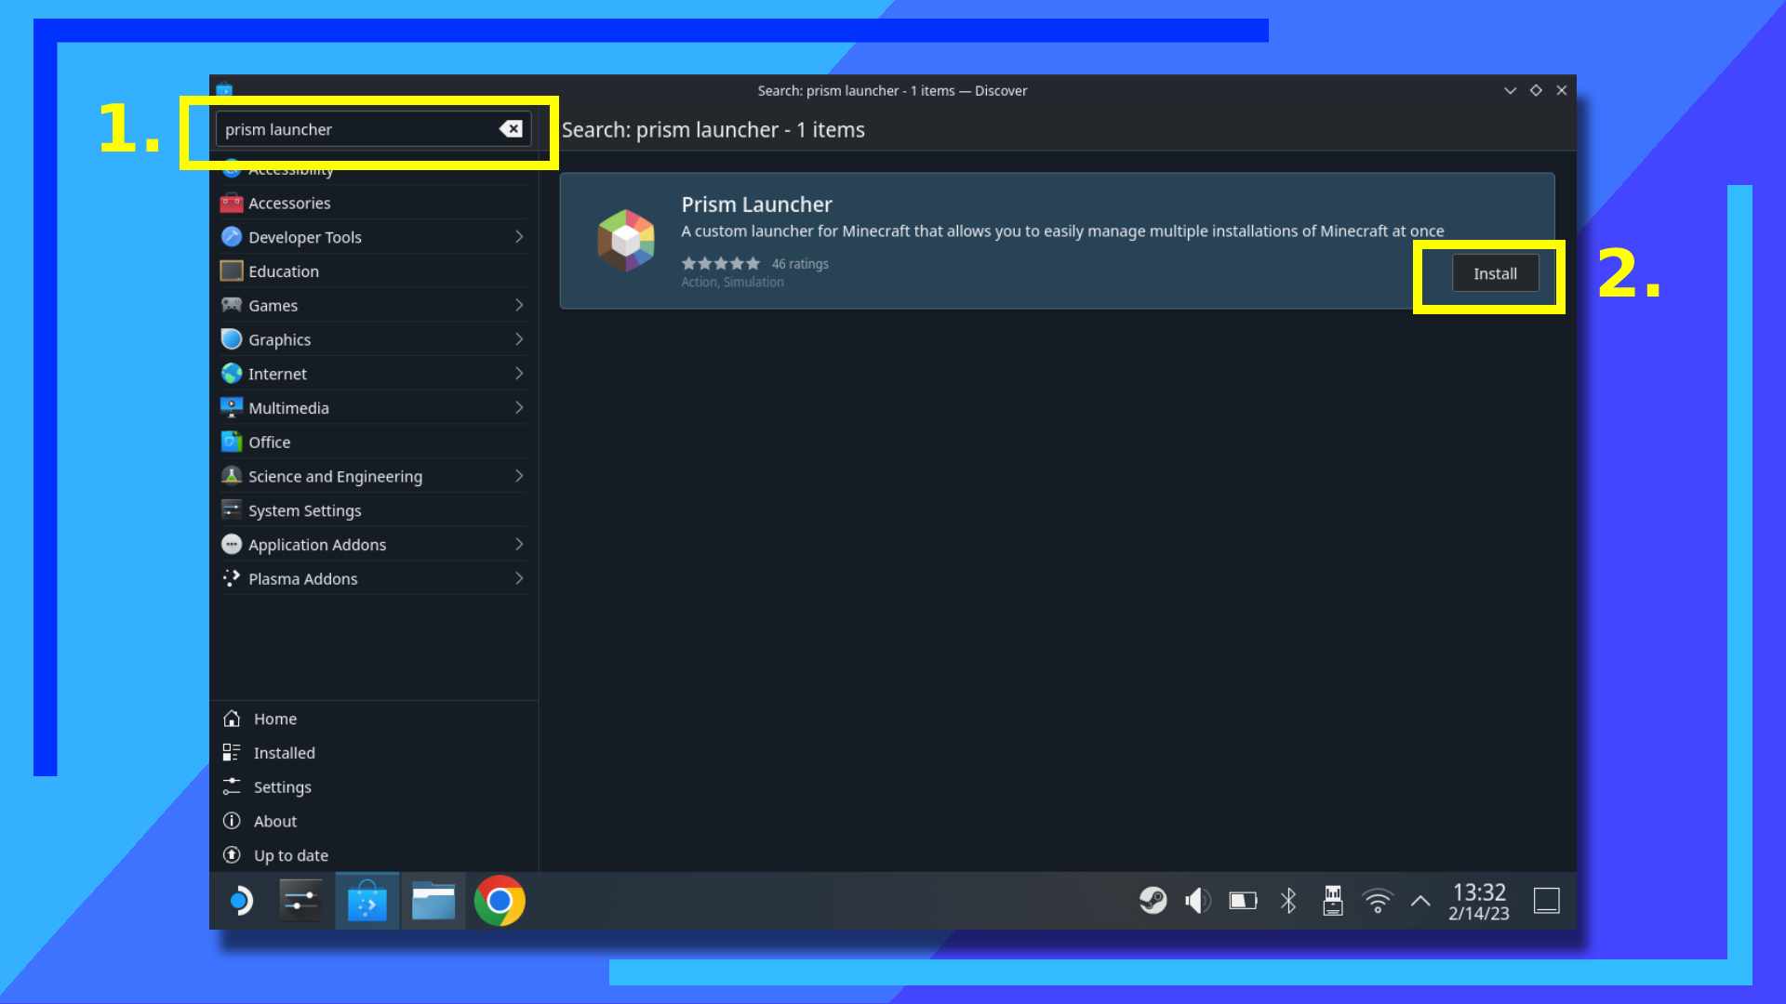Screen dimensions: 1786x1004
Task: Launch Chrome from the taskbar
Action: point(500,900)
